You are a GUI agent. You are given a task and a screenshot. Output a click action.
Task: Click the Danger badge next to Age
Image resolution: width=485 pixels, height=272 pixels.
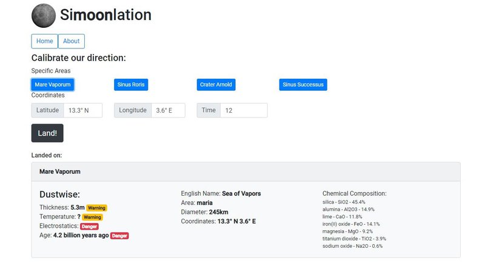[119, 236]
